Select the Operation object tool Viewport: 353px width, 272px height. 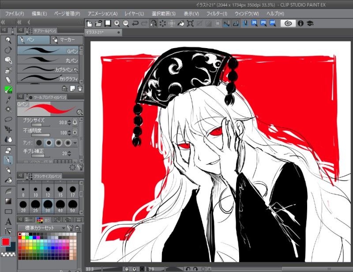coord(8,60)
